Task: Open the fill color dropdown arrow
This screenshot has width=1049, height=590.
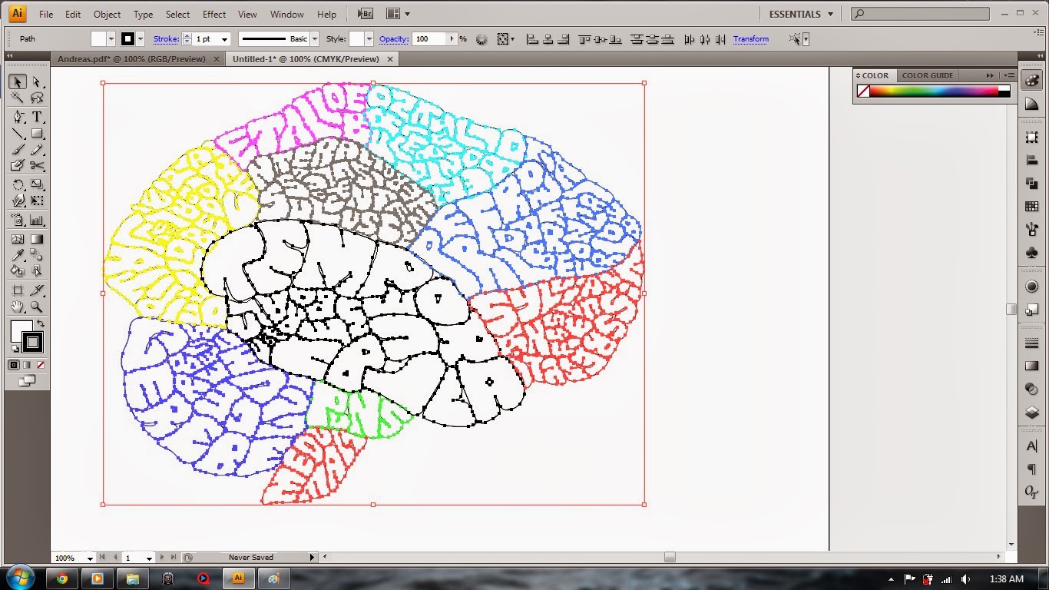Action: (111, 39)
